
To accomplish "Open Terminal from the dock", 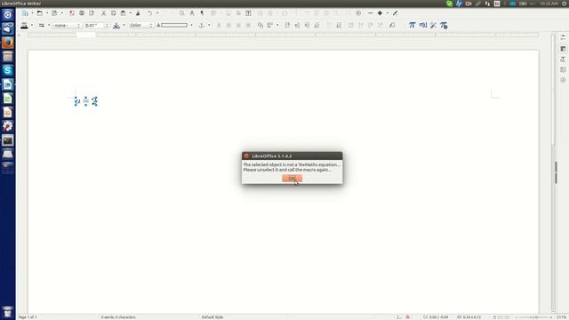I will (x=8, y=140).
